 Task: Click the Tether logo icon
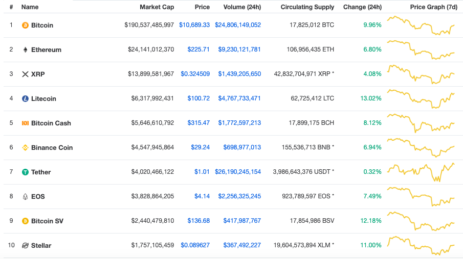tap(26, 172)
